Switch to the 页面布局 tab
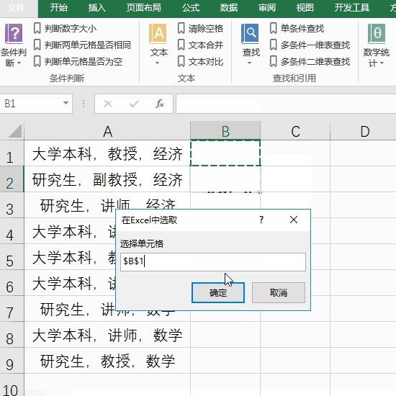The width and height of the screenshot is (396, 396). pyautogui.click(x=144, y=8)
